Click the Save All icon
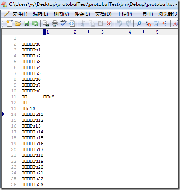The height and width of the screenshot is (190, 180). tap(35, 23)
